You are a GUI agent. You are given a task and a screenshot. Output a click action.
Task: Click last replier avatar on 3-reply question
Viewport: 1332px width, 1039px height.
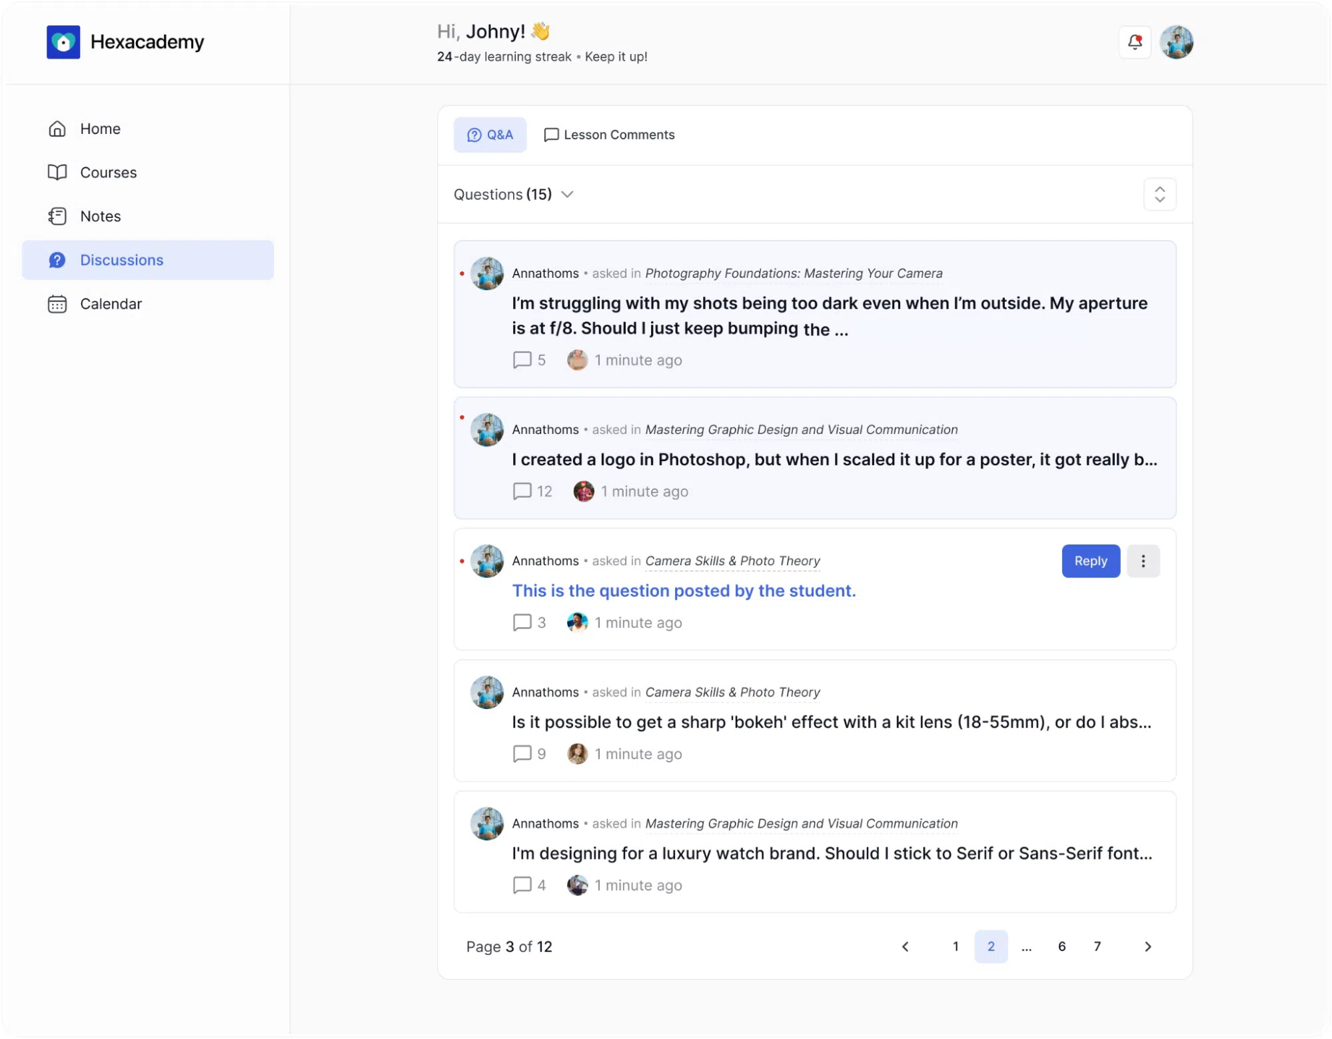point(577,622)
